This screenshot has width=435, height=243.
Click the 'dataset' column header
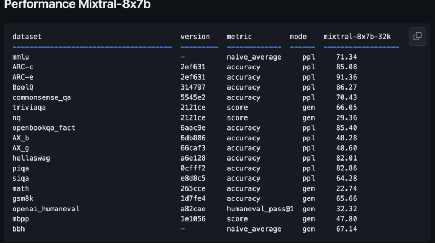pos(27,37)
